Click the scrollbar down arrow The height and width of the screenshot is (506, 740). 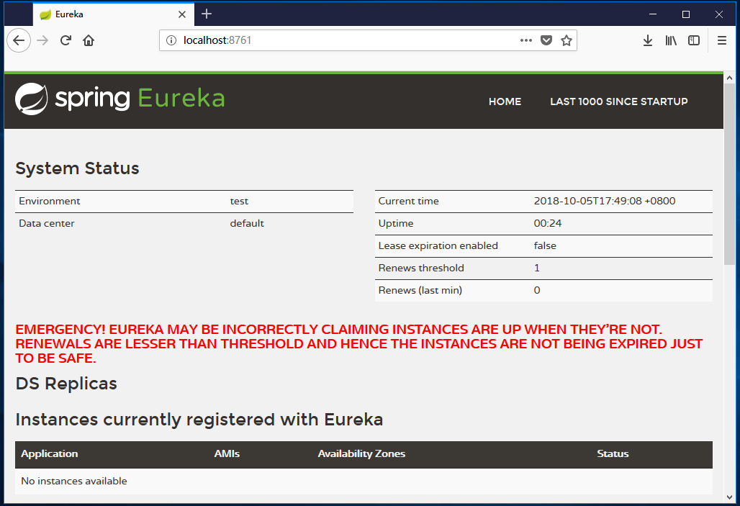coord(729,497)
